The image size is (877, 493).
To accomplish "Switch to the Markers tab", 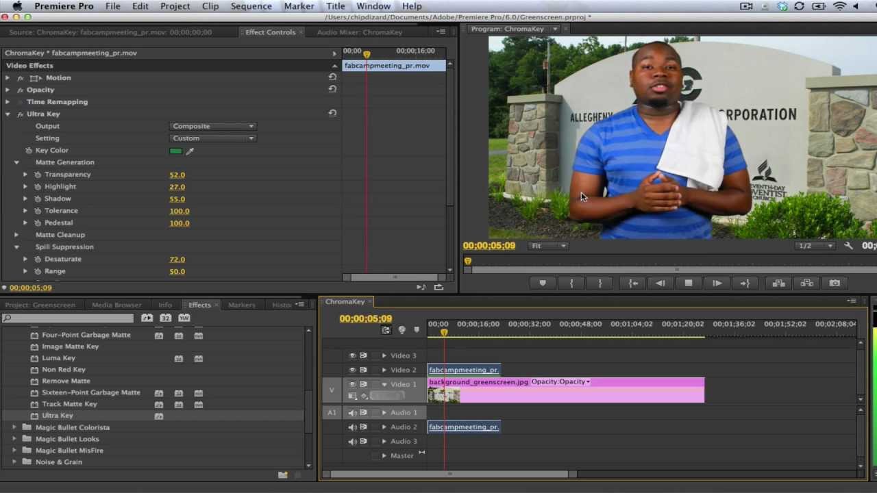I will (x=241, y=305).
